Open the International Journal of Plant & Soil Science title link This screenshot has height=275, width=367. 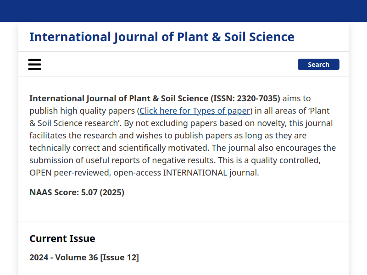pyautogui.click(x=161, y=37)
